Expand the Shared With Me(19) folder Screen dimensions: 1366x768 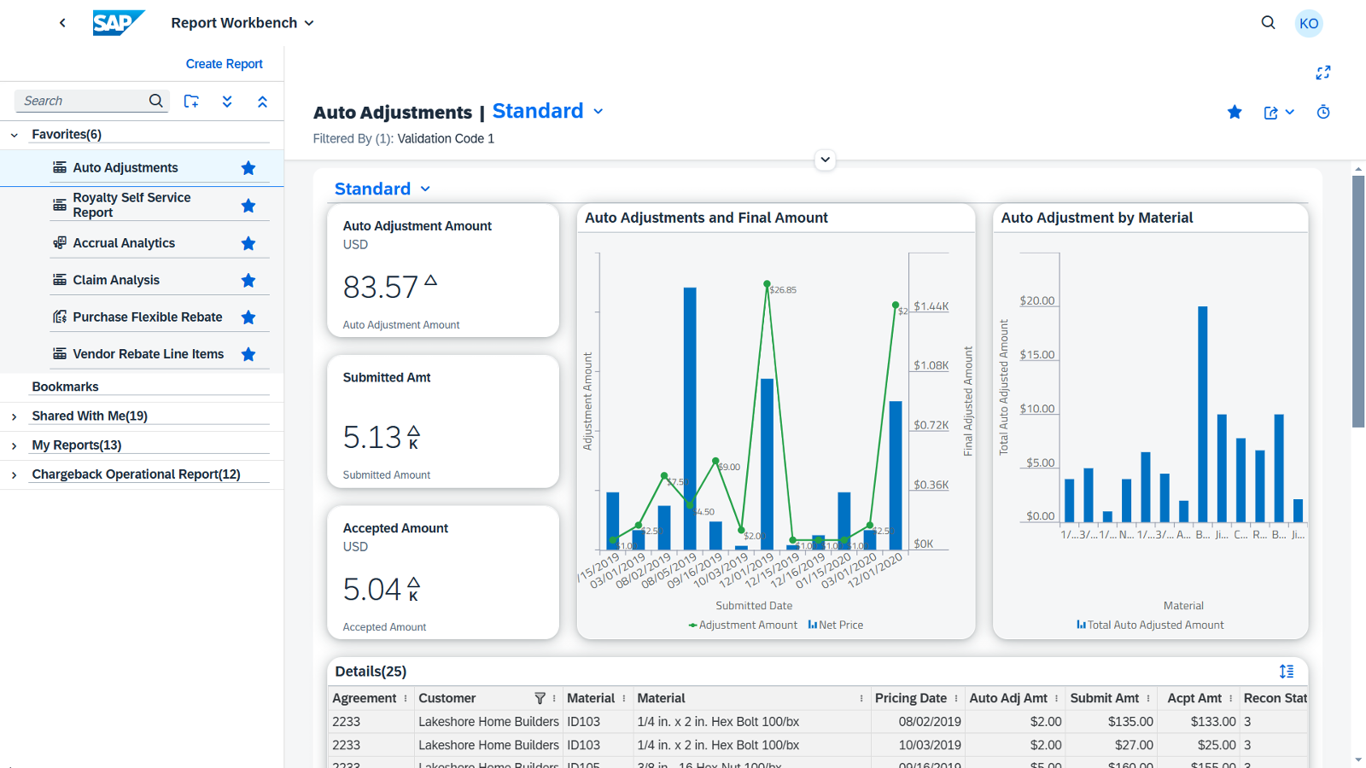click(15, 416)
